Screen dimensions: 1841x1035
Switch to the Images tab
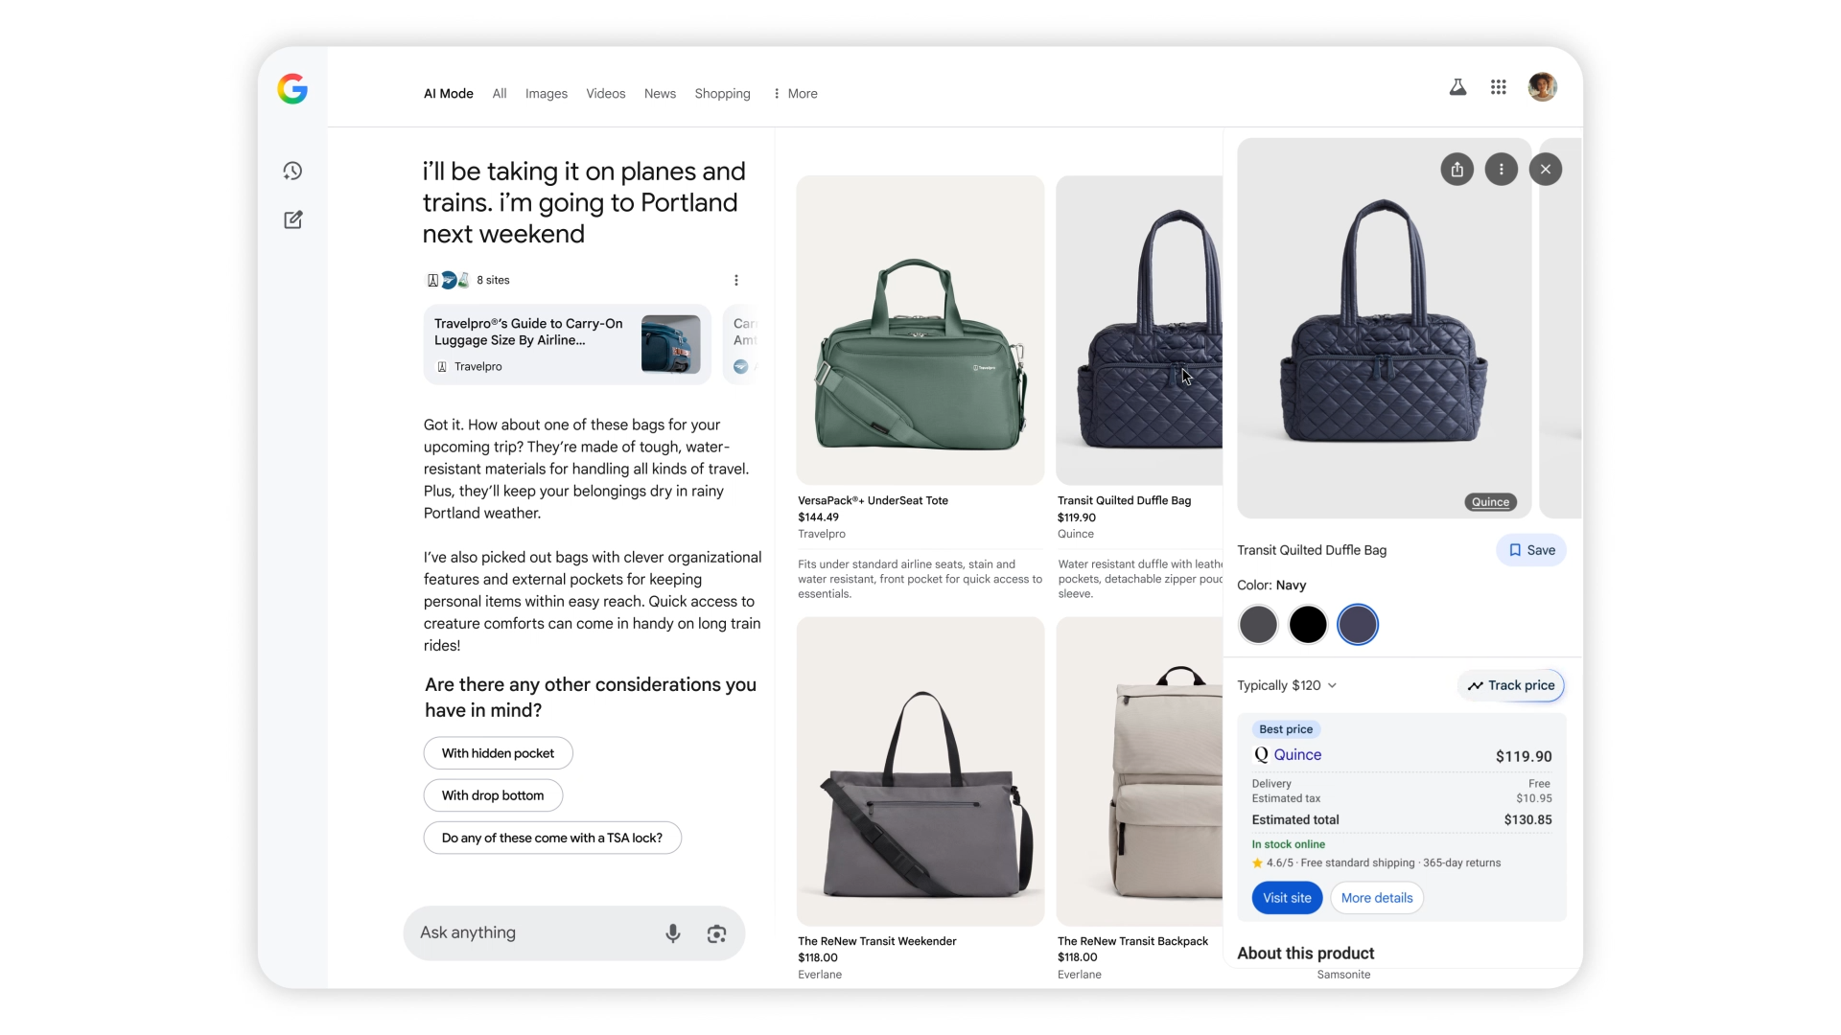547,94
